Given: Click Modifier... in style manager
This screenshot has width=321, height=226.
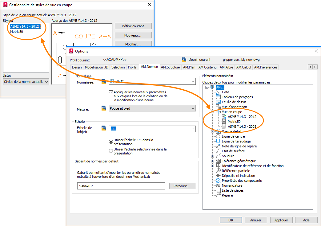Looking at the screenshot, I should [x=133, y=44].
